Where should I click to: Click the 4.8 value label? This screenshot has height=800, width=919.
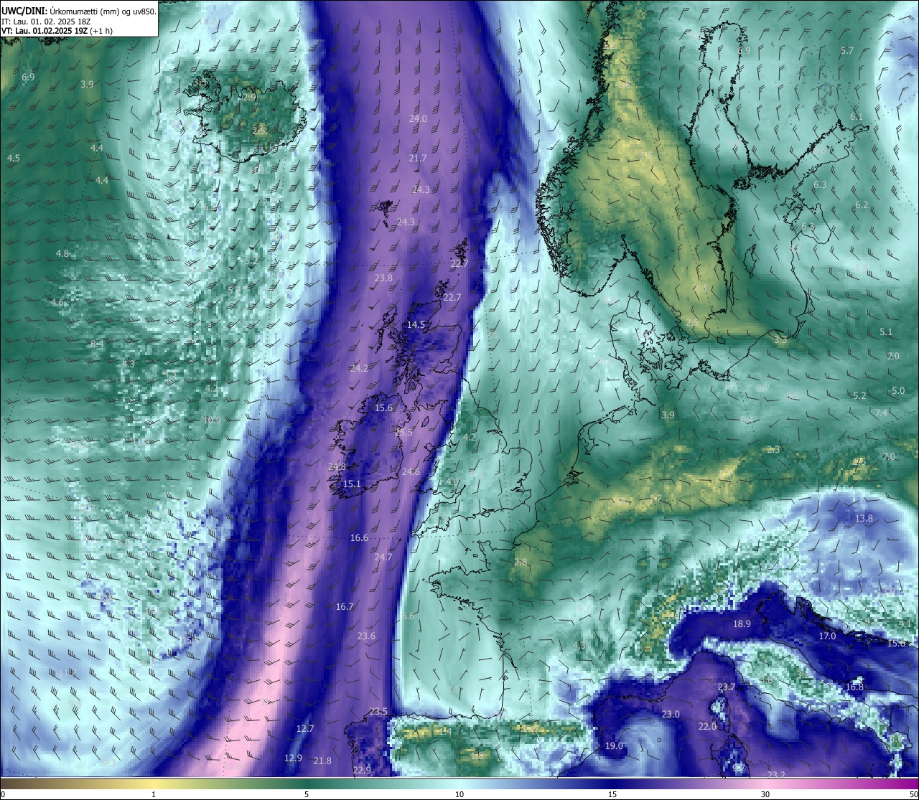point(62,253)
